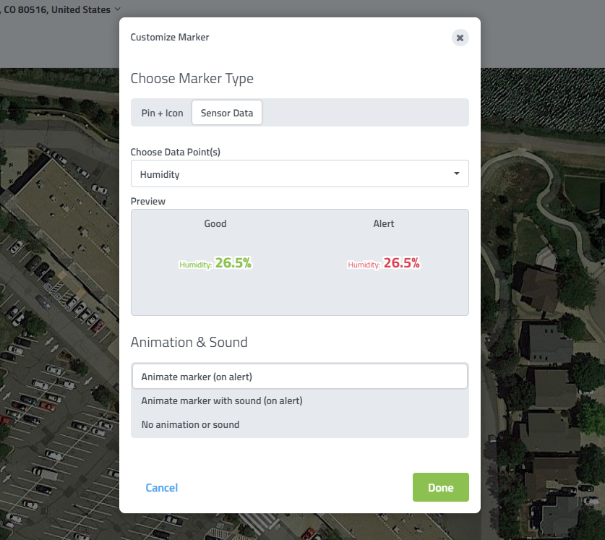Click the caret arrow in the Humidity field

pyautogui.click(x=456, y=174)
